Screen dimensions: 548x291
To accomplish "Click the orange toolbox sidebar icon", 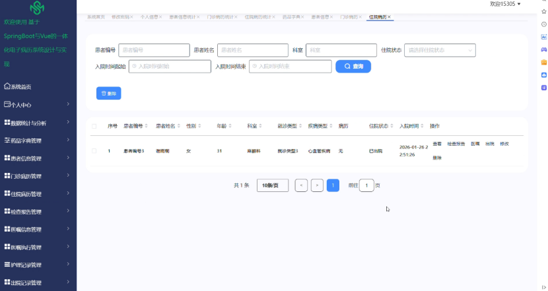I will coord(544,62).
